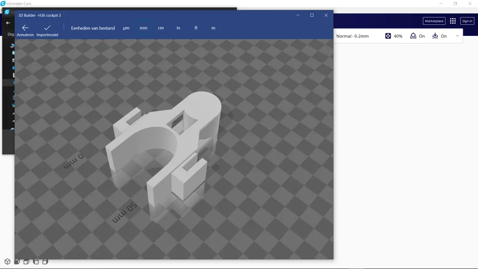478x269 pixels.
Task: Open the Ultimaker apps grid
Action: coord(453,21)
